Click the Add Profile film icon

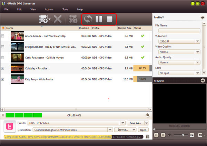coord(73,19)
